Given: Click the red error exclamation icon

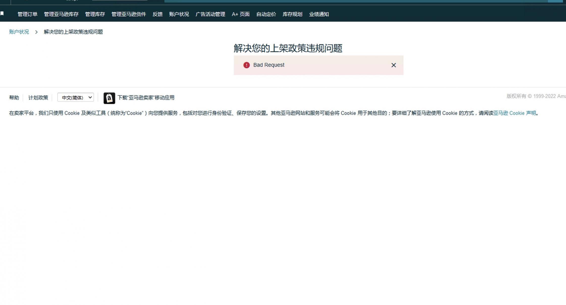Looking at the screenshot, I should point(247,65).
